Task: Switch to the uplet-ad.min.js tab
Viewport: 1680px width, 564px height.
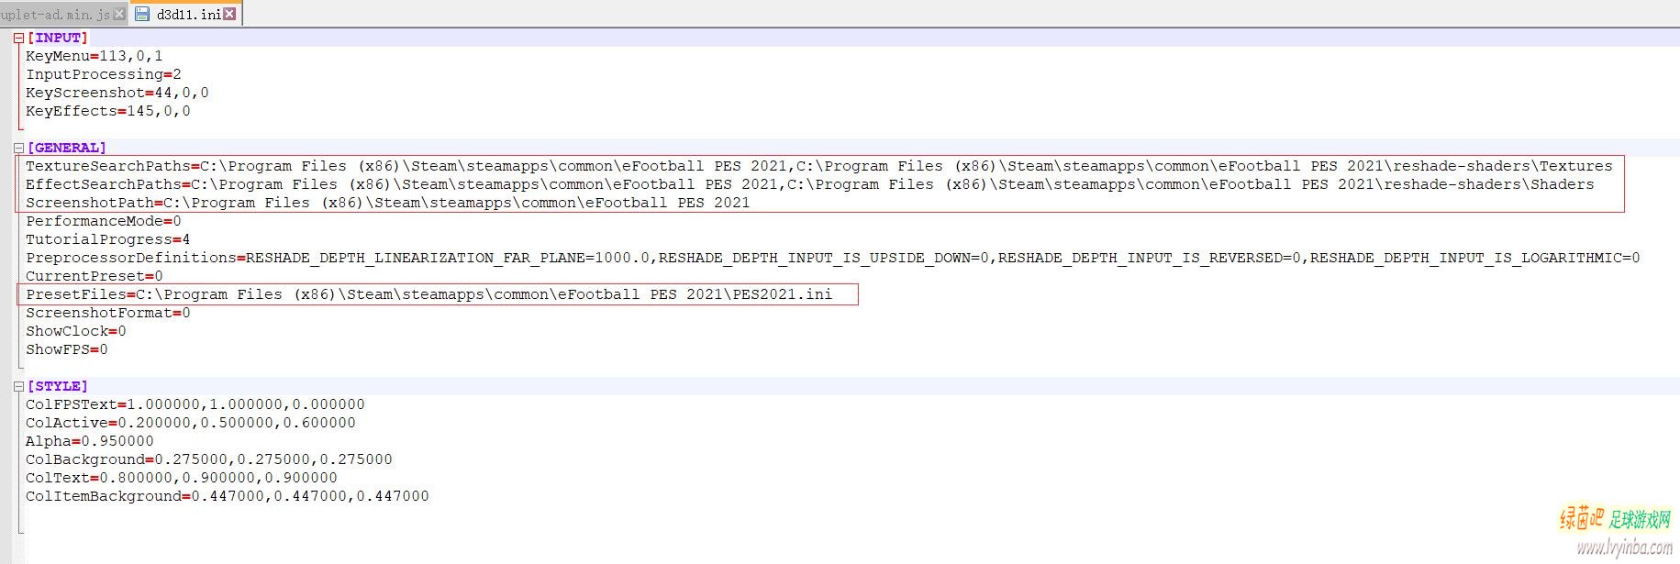Action: pos(55,14)
